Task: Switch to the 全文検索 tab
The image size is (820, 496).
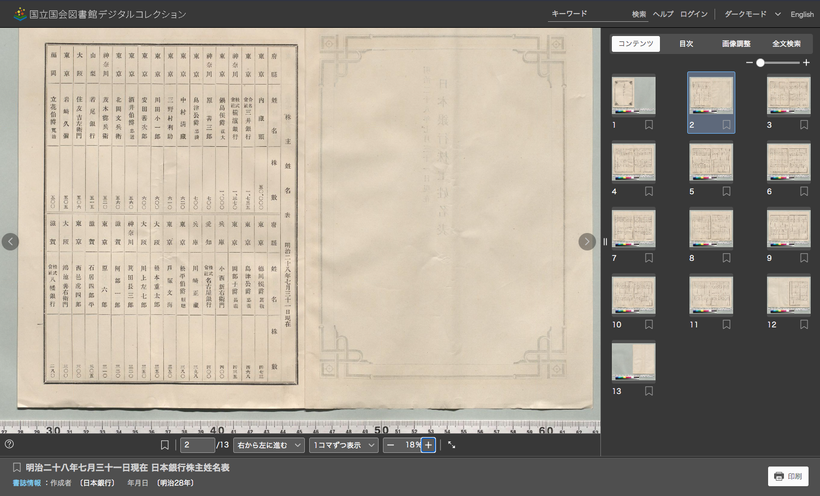Action: [787, 44]
